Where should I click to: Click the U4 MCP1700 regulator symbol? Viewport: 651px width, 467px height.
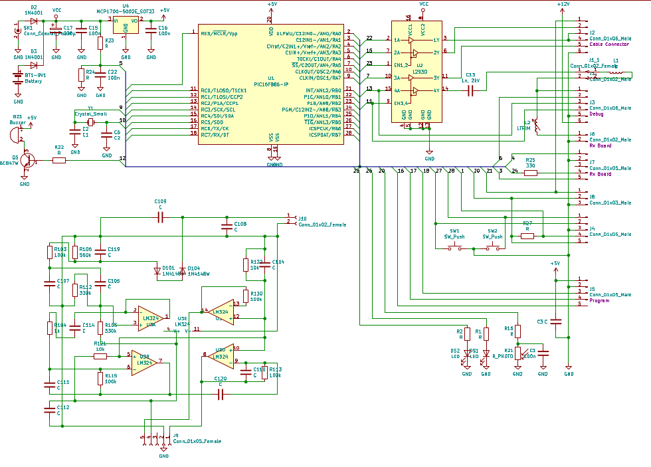pos(126,25)
